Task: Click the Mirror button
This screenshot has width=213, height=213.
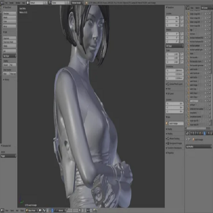Action: 10,26
